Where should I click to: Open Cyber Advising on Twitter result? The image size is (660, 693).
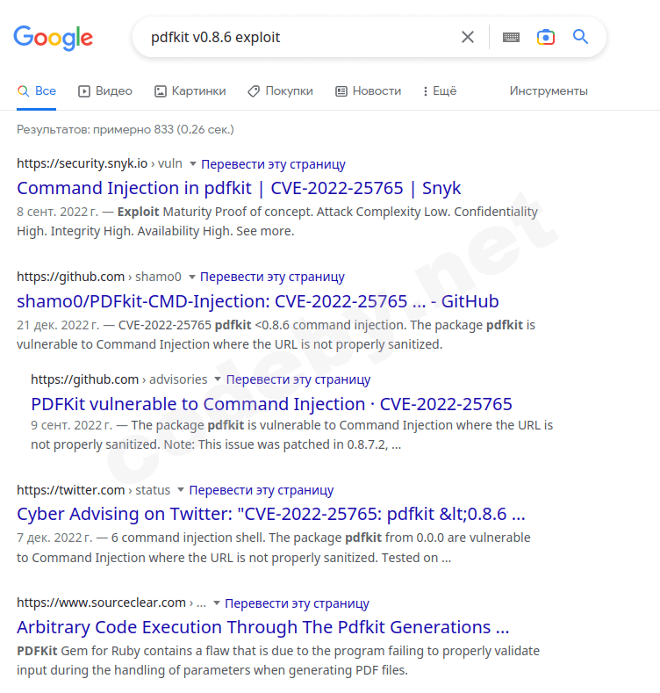click(271, 514)
